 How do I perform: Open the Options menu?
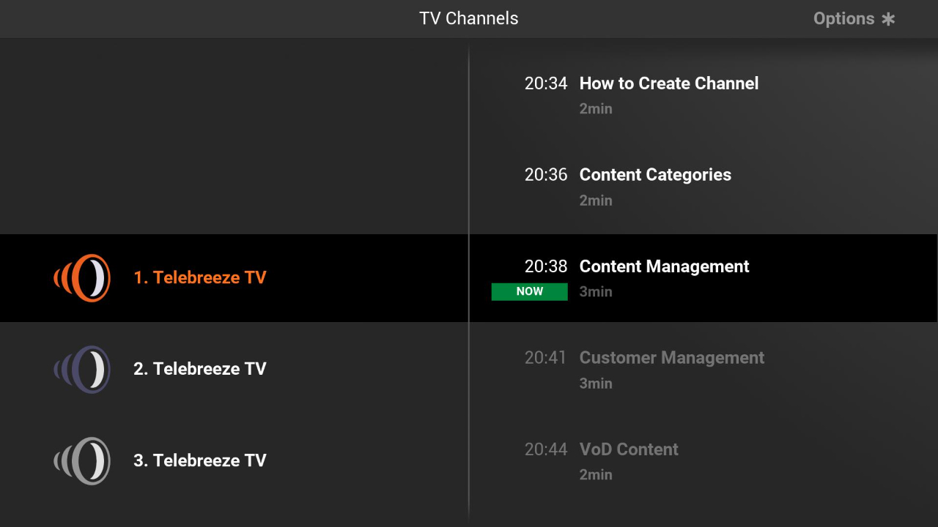click(x=843, y=18)
